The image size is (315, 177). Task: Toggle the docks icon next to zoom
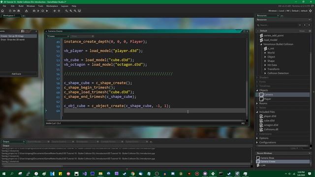(79, 11)
